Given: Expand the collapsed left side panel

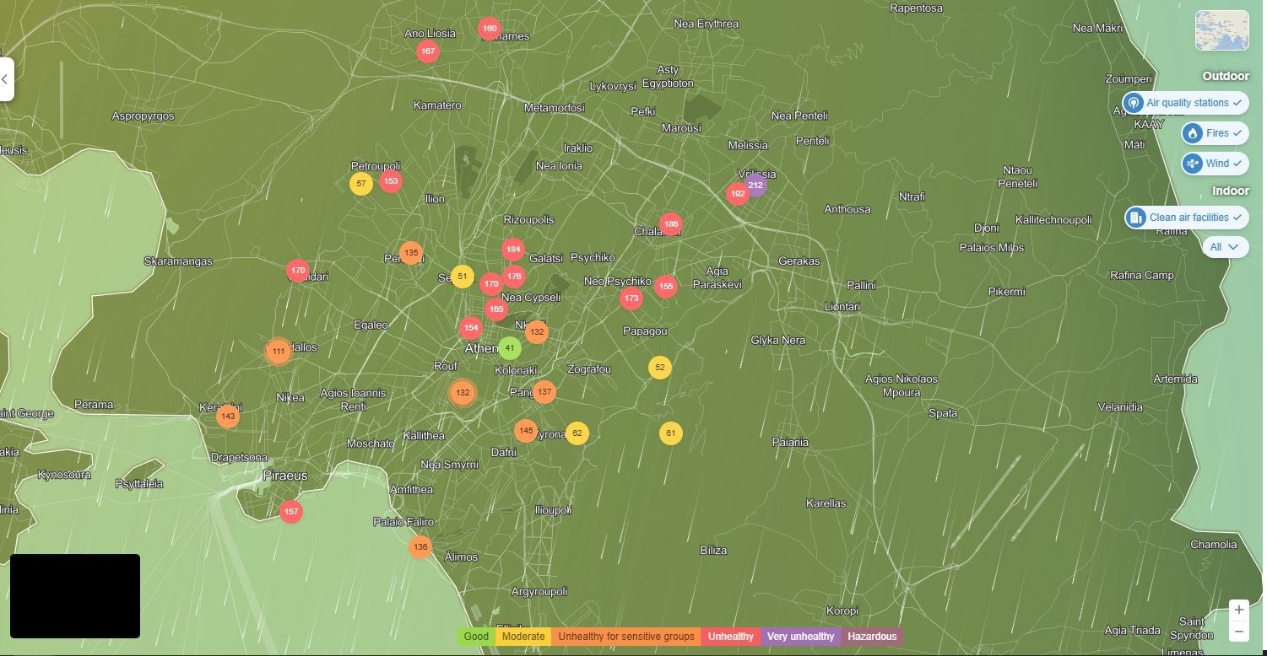Looking at the screenshot, I should (x=6, y=79).
